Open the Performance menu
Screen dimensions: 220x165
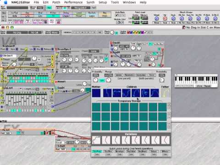[73, 2]
